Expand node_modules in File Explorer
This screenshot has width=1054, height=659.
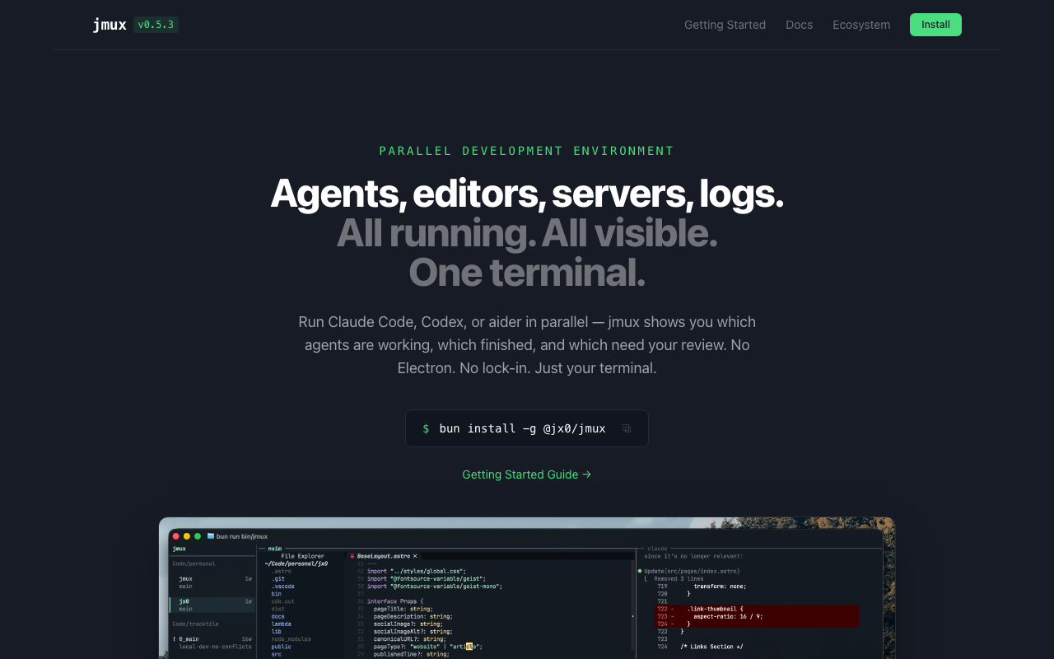point(291,639)
